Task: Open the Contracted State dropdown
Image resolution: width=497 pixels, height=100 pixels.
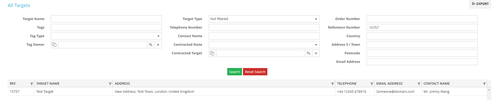Action: (x=264, y=45)
